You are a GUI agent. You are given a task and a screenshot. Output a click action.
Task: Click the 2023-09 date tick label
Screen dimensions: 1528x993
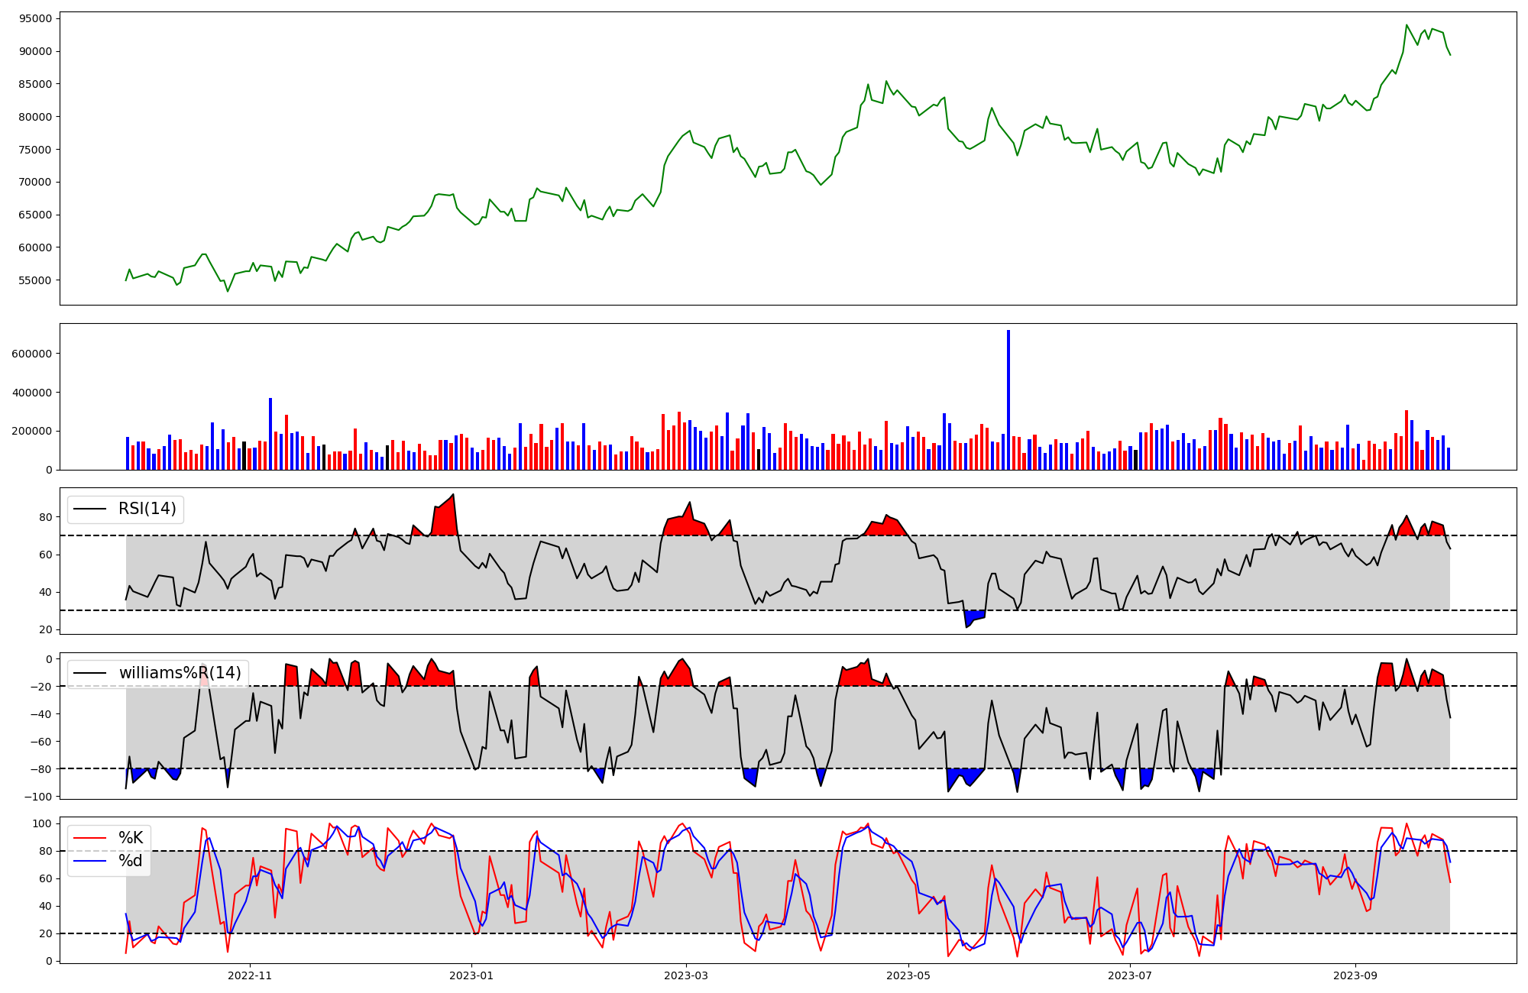[1355, 975]
